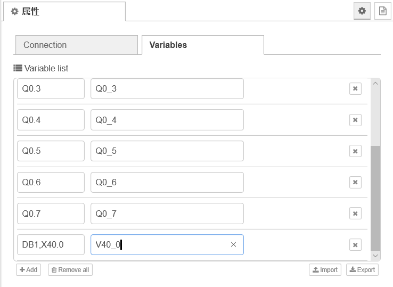Switch to the Connection tab
The width and height of the screenshot is (393, 287).
click(76, 45)
